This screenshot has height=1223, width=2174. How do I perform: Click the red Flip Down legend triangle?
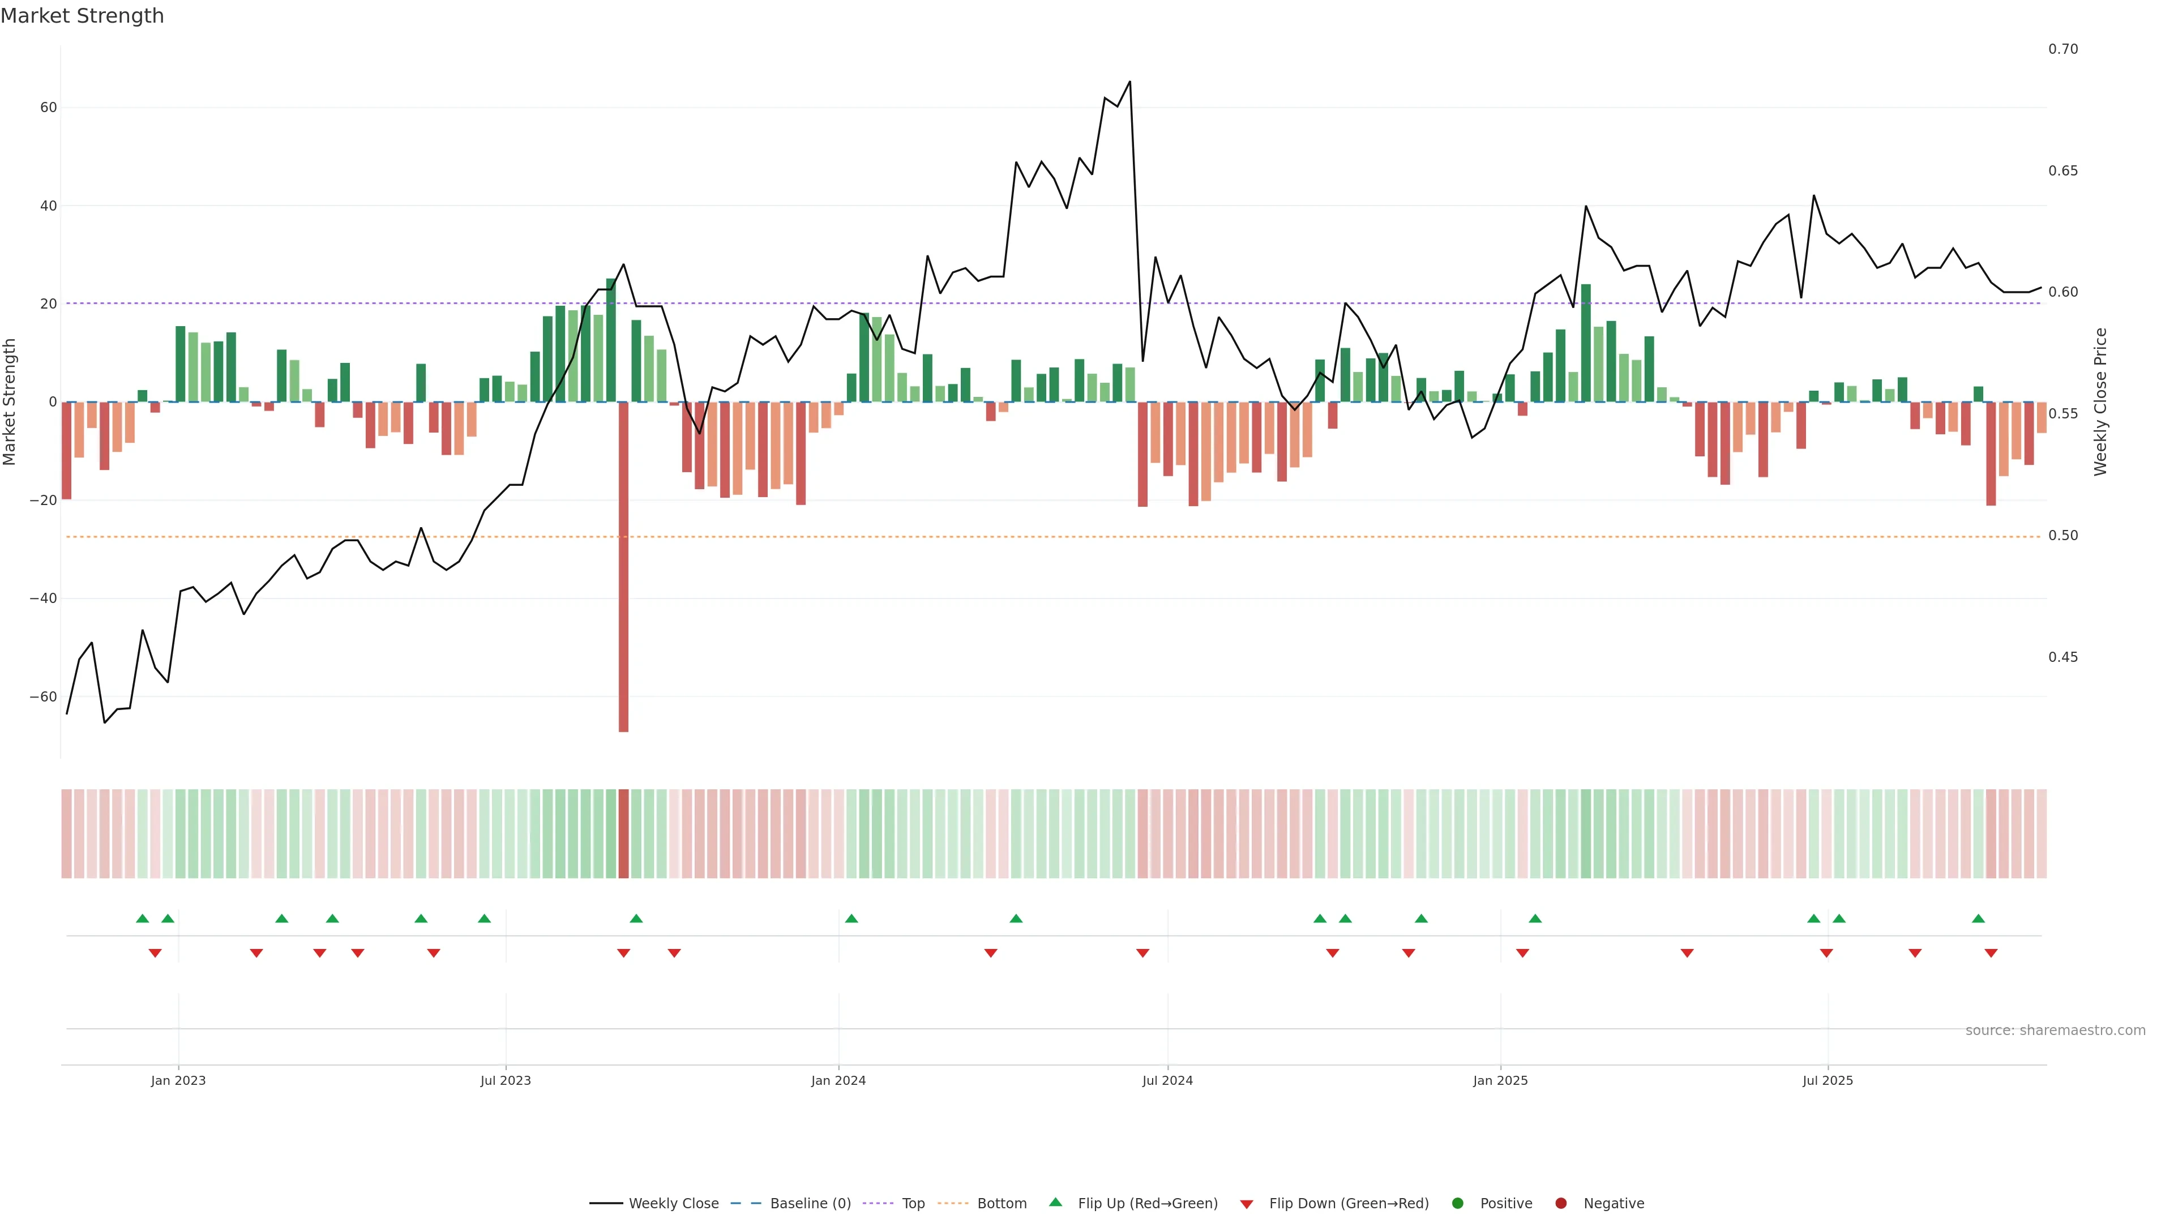point(1247,1204)
